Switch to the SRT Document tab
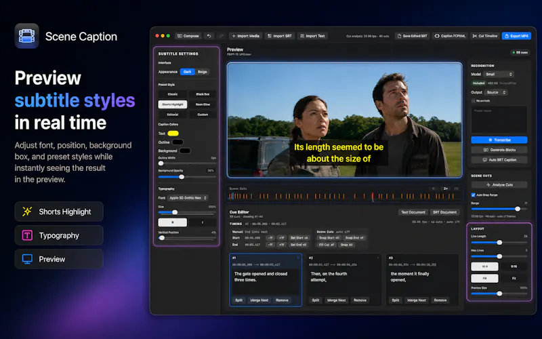Screen dimensions: 542x339 444,212
